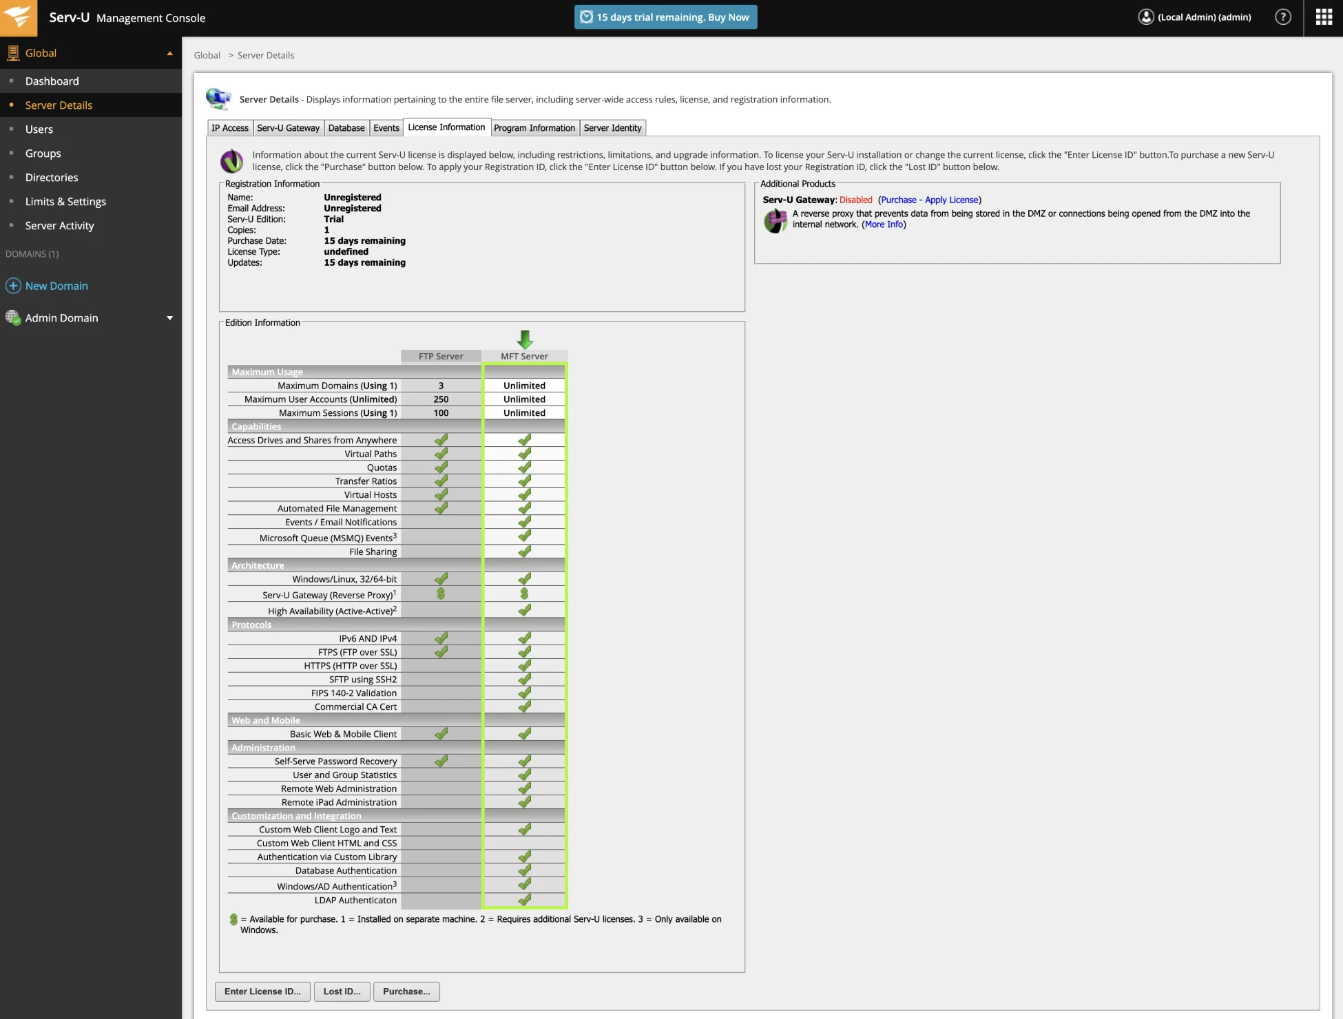Screen dimensions: 1343x1019
Task: Click the Lost ID button
Action: click(342, 991)
